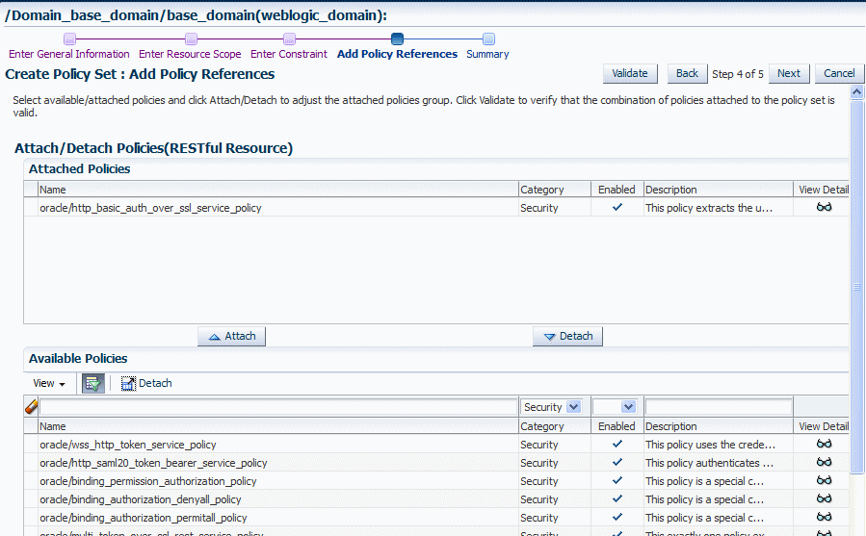Click the Back button
This screenshot has height=536, width=866.
coord(687,73)
